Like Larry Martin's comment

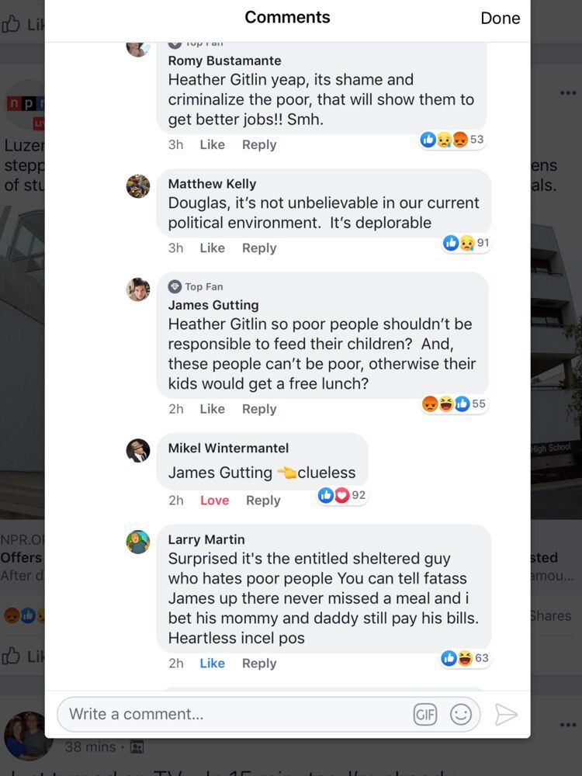pos(212,663)
